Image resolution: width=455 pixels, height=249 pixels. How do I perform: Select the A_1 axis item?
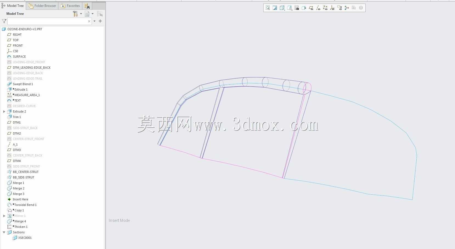[x=15, y=144]
